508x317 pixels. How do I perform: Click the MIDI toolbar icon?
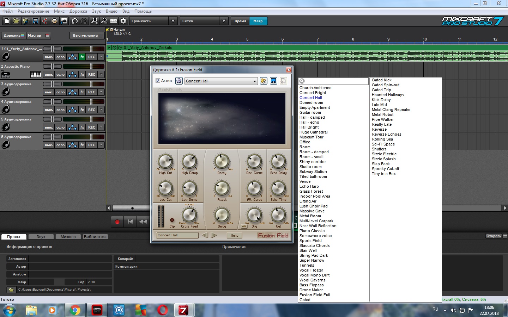point(114,21)
